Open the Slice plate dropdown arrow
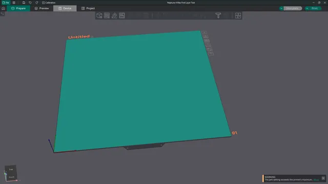 281,8
